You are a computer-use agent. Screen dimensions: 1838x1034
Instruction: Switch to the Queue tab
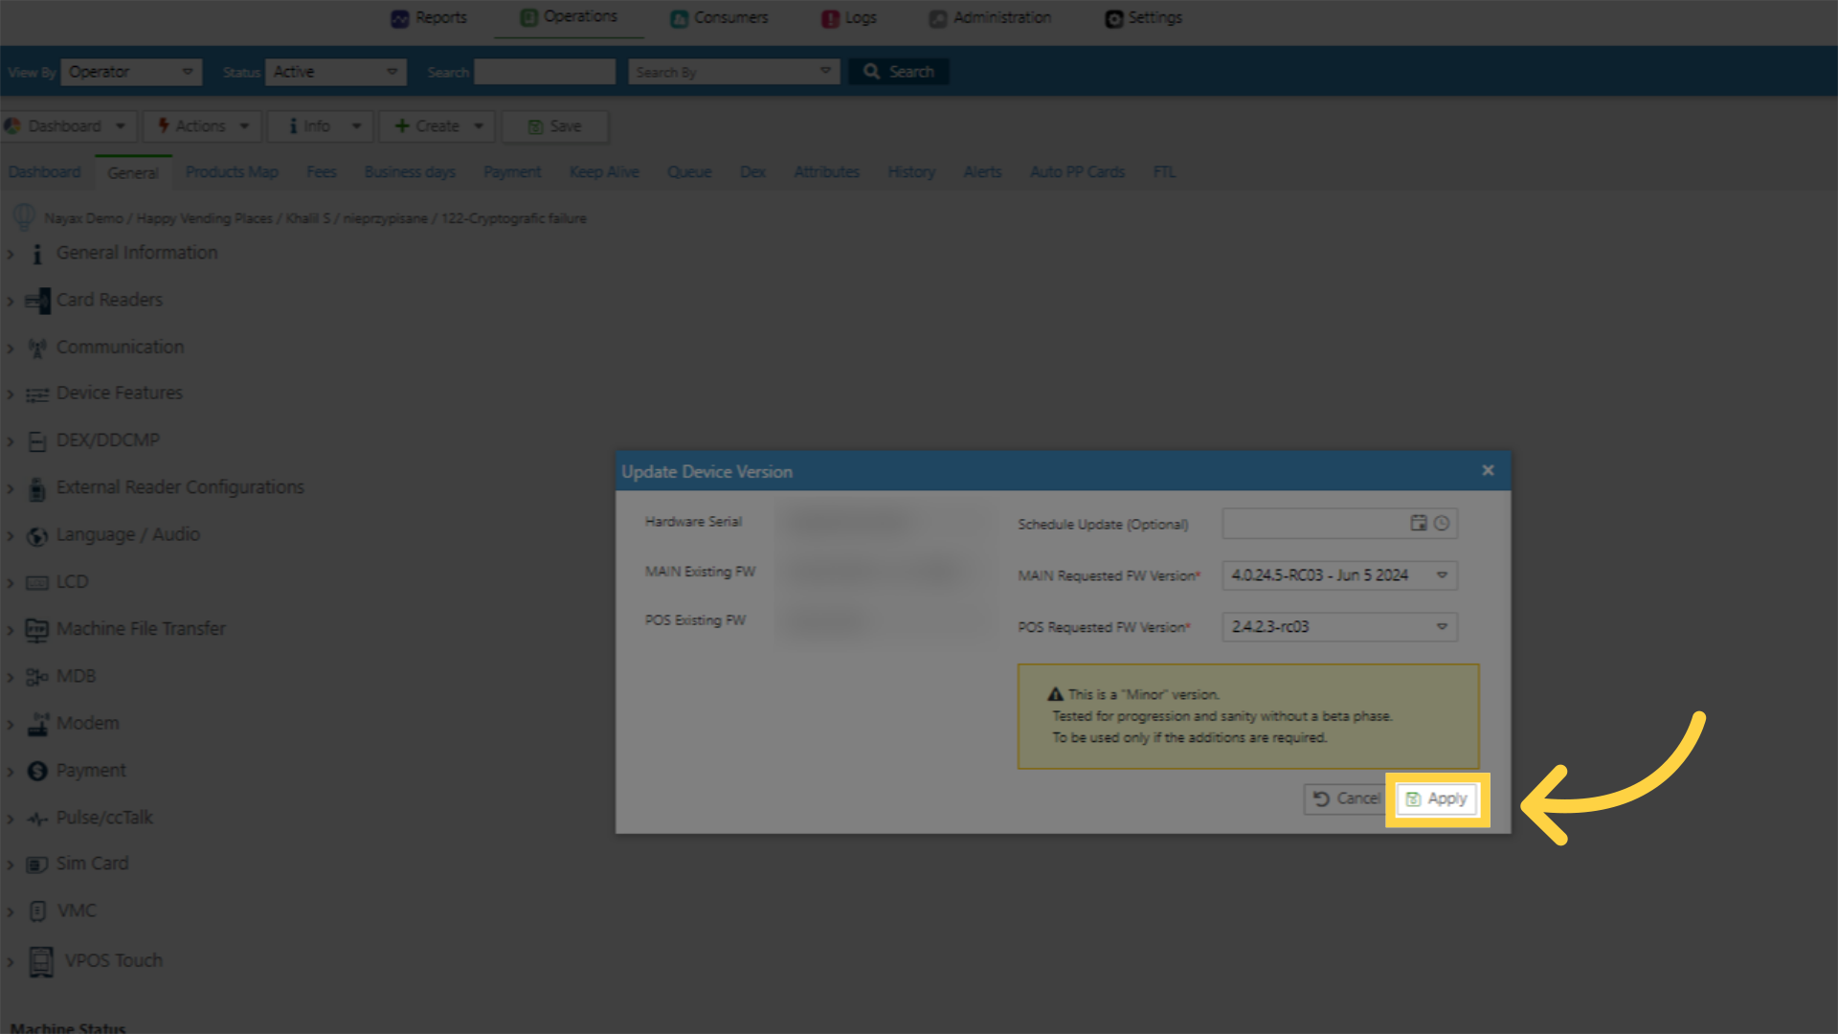(x=689, y=172)
